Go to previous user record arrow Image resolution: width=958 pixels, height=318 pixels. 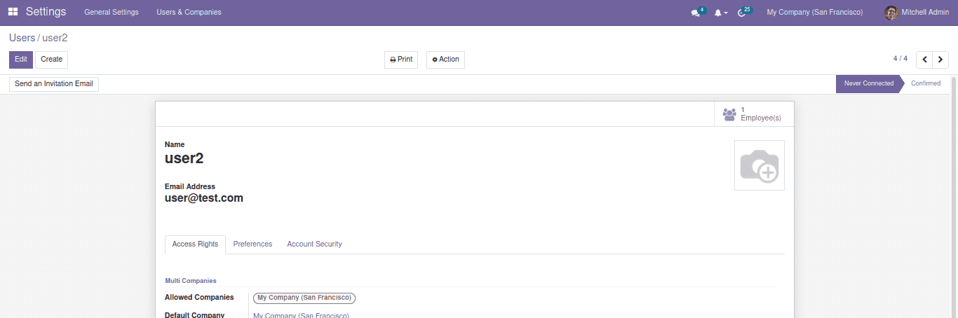[x=924, y=60]
